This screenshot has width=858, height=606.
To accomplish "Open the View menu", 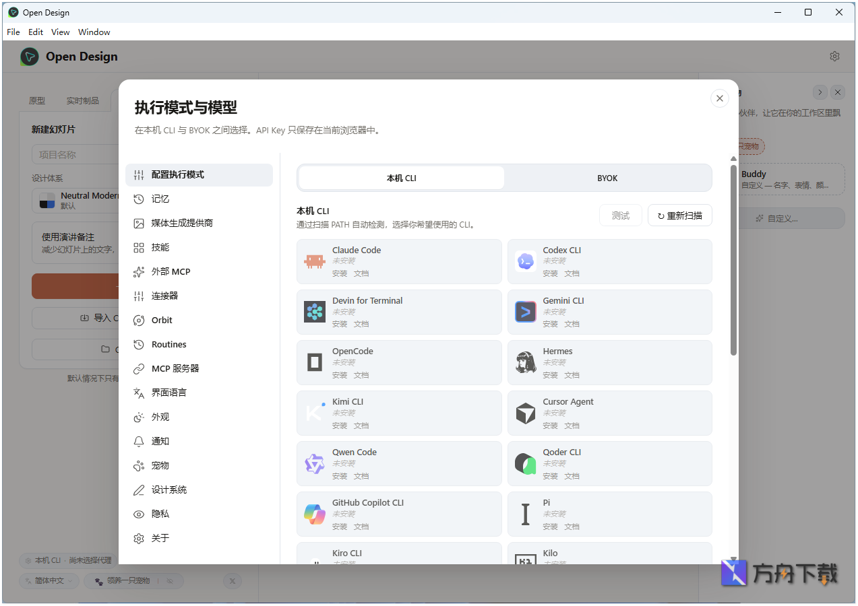I will [61, 32].
